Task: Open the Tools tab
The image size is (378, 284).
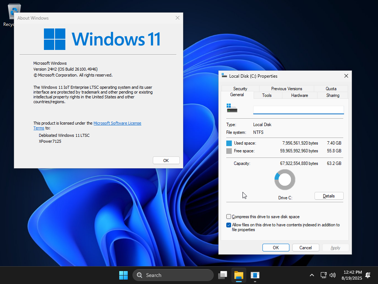Action: [x=267, y=95]
